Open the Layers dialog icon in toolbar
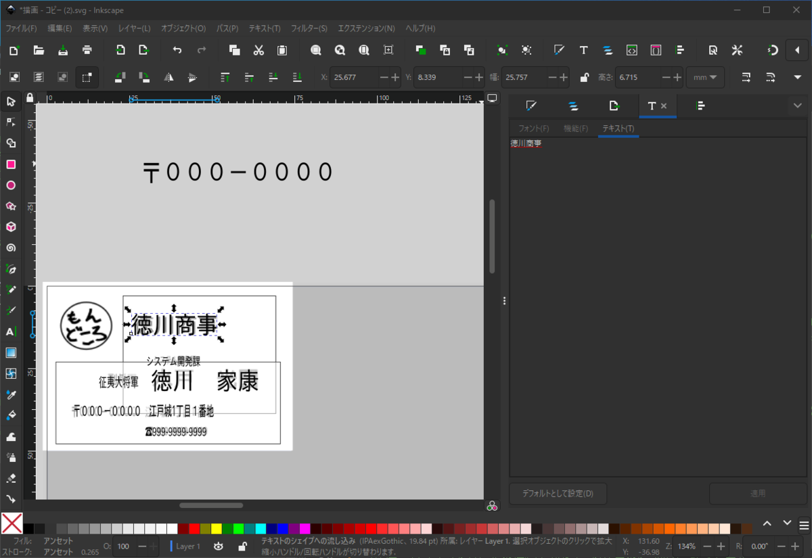This screenshot has width=812, height=558. (x=608, y=50)
